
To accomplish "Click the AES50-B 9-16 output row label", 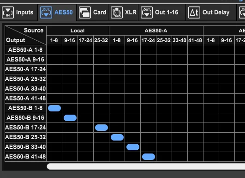I will point(25,118).
